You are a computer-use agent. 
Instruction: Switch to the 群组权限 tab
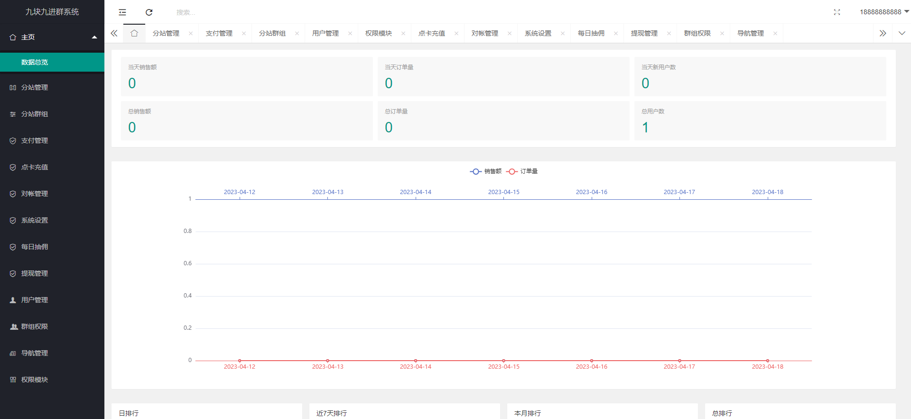coord(697,33)
